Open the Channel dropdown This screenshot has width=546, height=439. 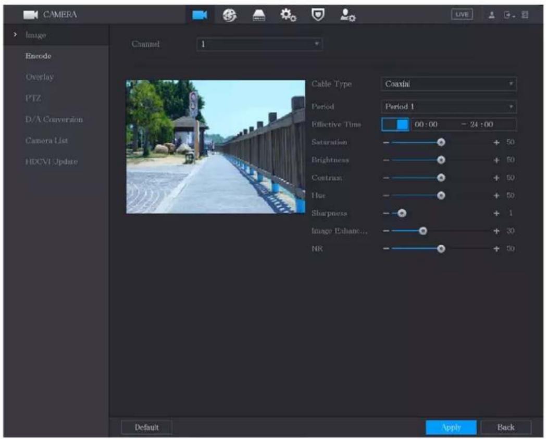pyautogui.click(x=259, y=44)
